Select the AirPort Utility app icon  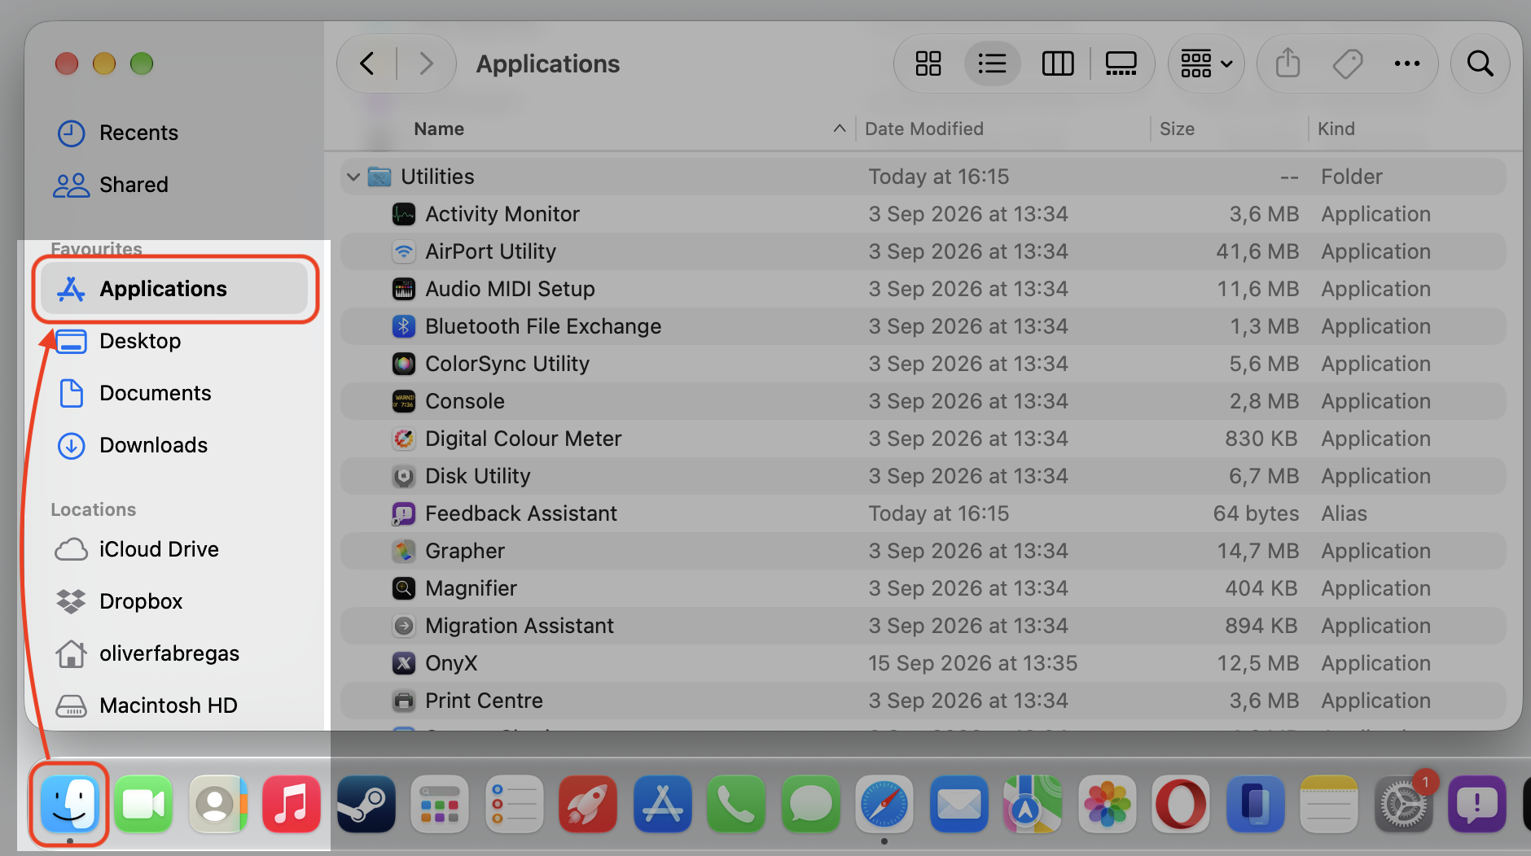click(x=404, y=251)
